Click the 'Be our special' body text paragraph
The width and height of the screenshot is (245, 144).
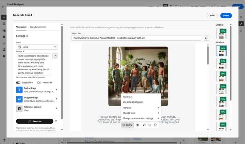pos(138,120)
